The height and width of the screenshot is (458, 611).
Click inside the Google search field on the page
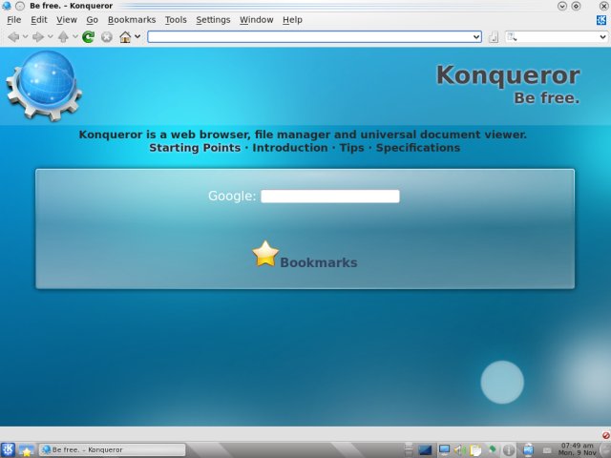pyautogui.click(x=330, y=197)
